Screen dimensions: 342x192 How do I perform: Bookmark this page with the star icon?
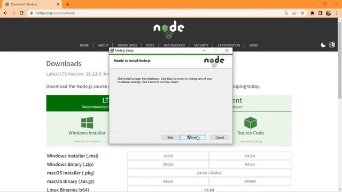click(302, 13)
